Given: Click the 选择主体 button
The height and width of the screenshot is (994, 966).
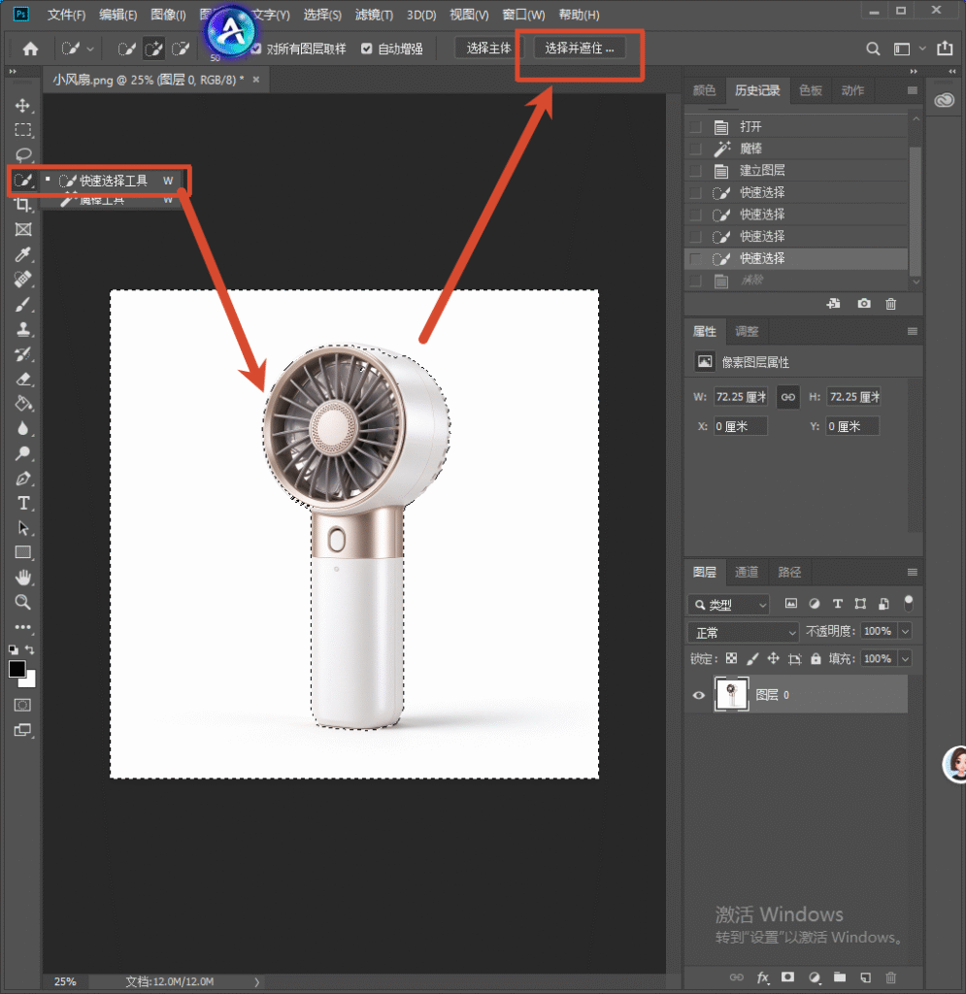Looking at the screenshot, I should (488, 49).
